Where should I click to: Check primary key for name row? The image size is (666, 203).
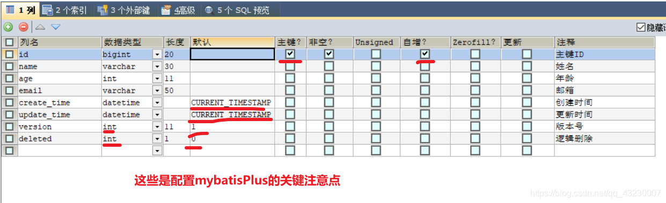pos(290,66)
